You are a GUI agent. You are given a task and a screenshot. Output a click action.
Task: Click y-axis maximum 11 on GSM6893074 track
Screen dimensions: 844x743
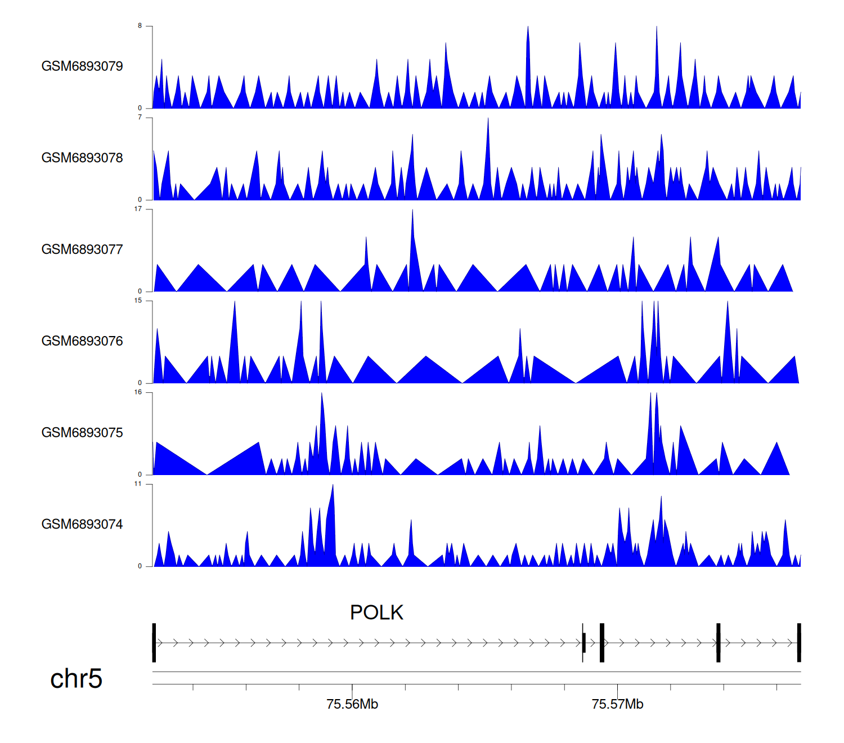pyautogui.click(x=138, y=484)
